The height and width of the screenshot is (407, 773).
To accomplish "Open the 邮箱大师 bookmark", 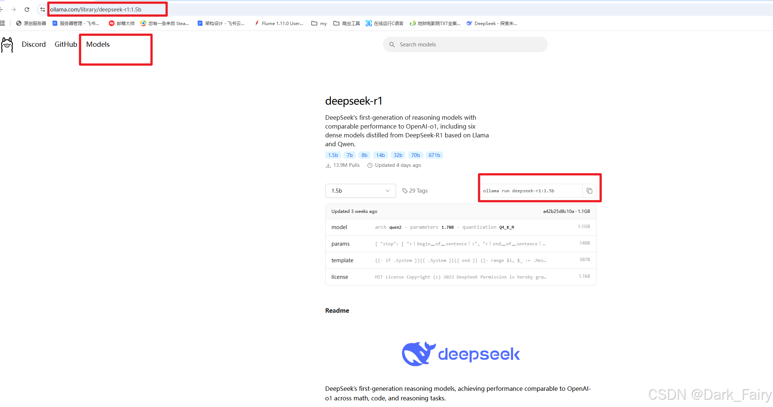I will pyautogui.click(x=122, y=23).
